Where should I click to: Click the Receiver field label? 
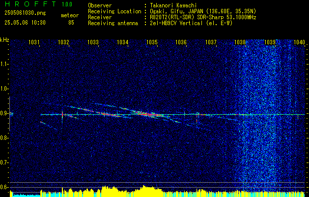[x=100, y=17]
